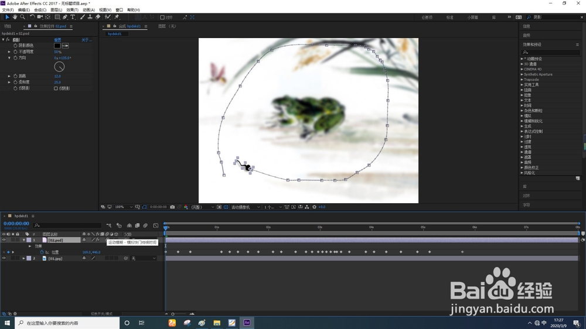Viewport: 586px width, 329px height.
Task: Open the 效果(T) menu
Action: pyautogui.click(x=73, y=10)
